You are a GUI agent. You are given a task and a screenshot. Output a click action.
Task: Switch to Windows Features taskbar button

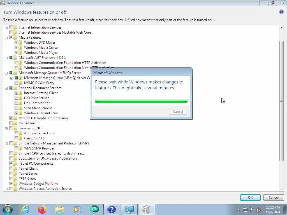[146, 209]
